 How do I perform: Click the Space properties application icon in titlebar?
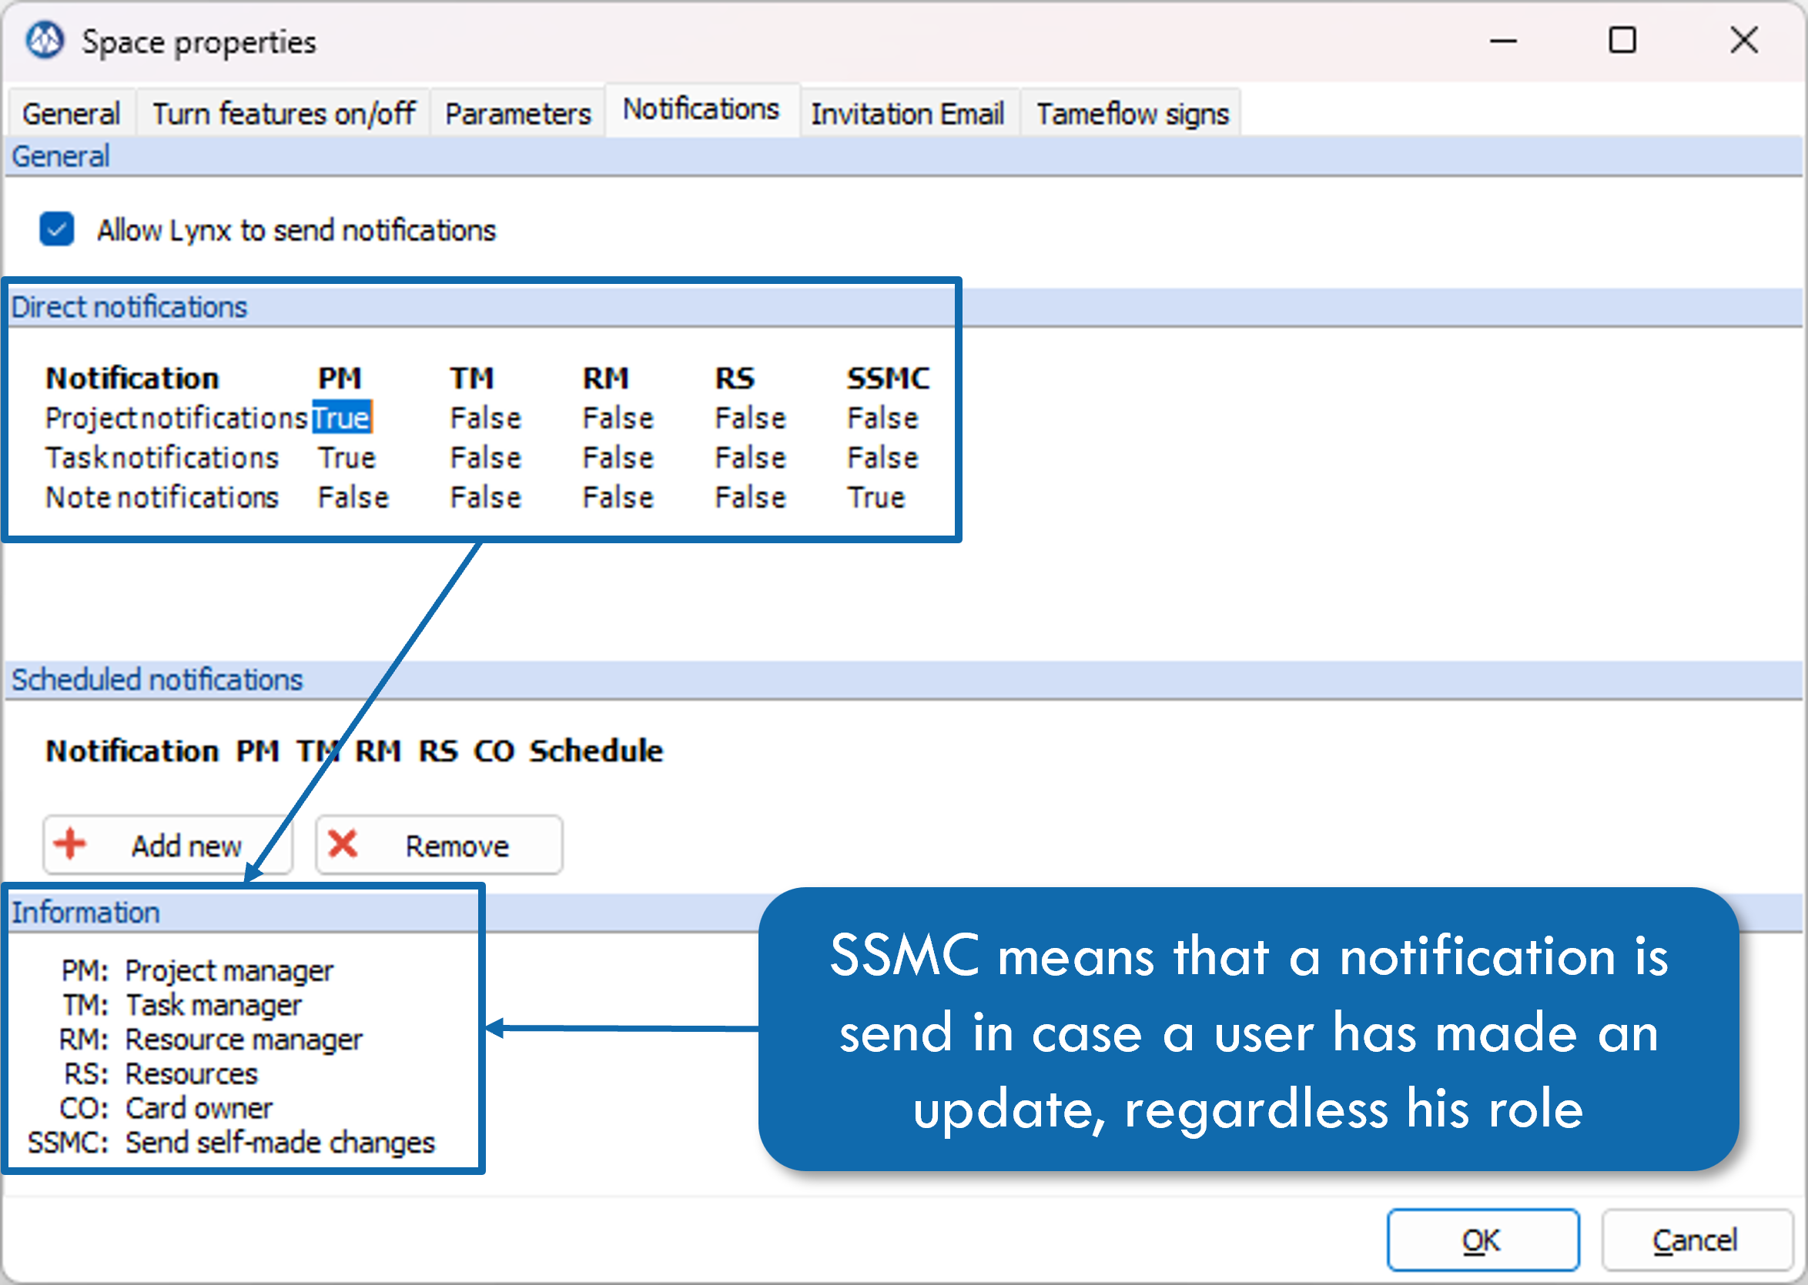click(x=44, y=40)
